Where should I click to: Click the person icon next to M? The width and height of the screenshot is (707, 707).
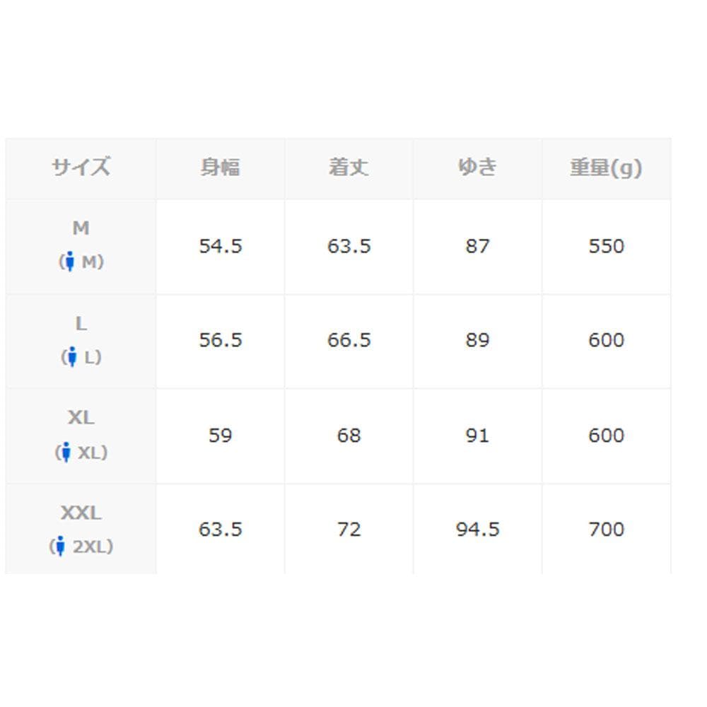pos(69,262)
